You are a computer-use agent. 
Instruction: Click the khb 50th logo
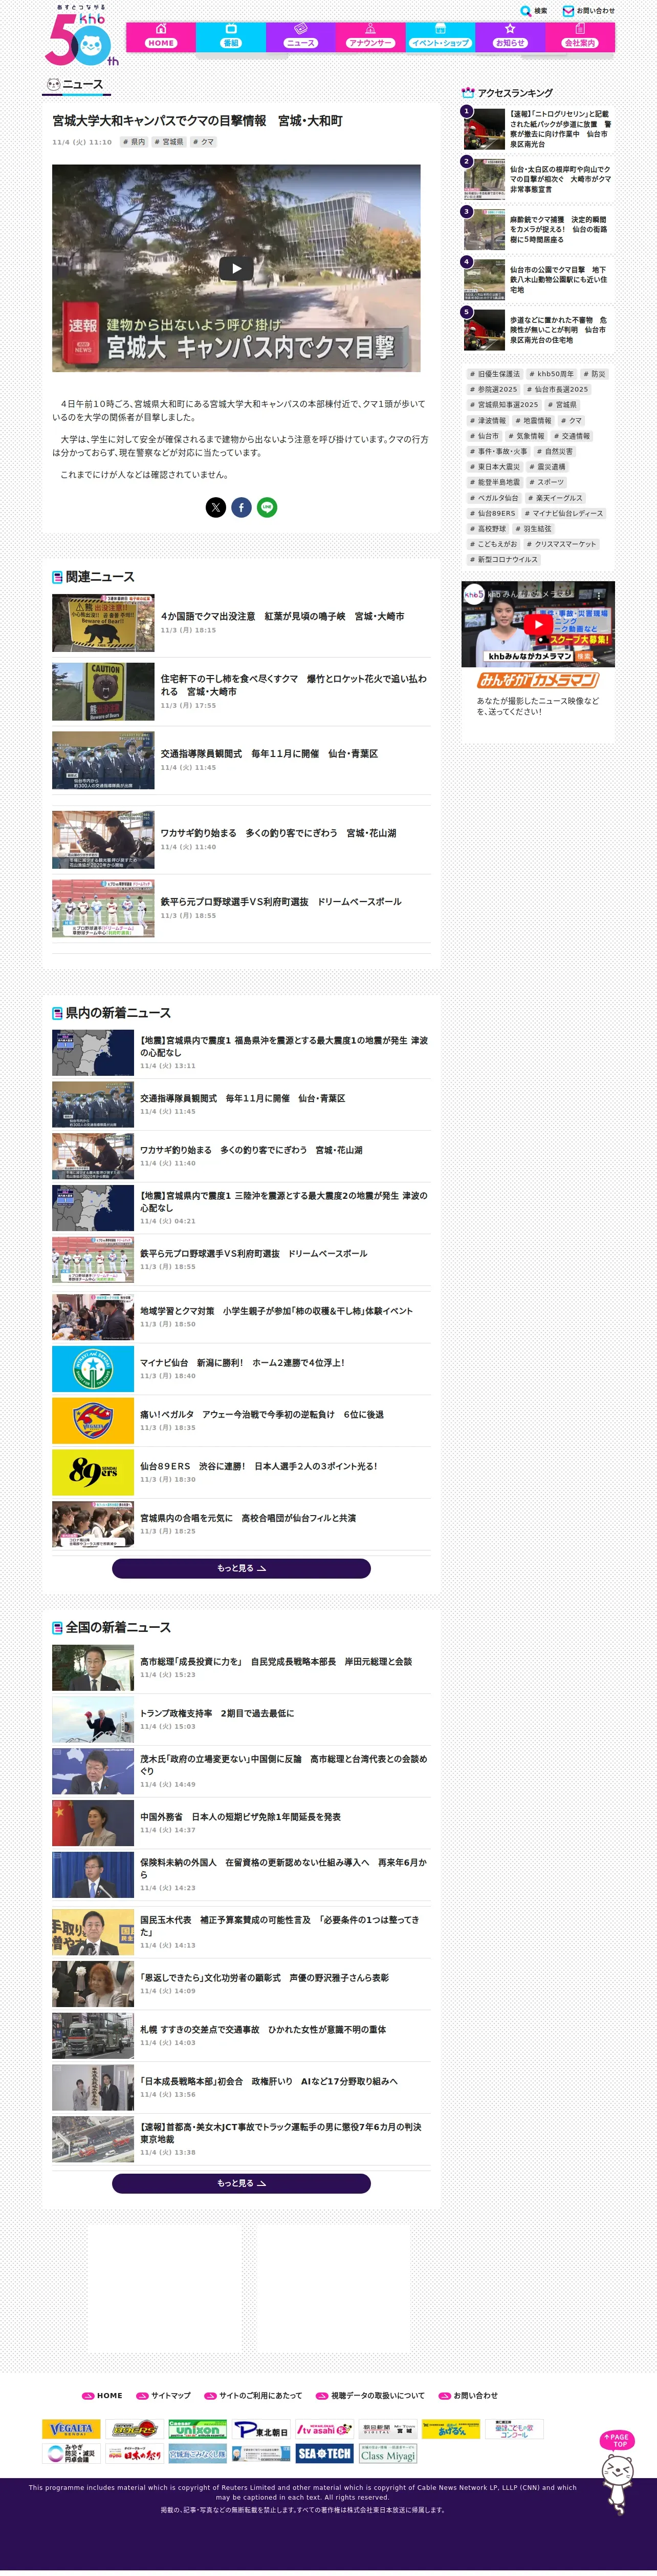click(x=81, y=36)
